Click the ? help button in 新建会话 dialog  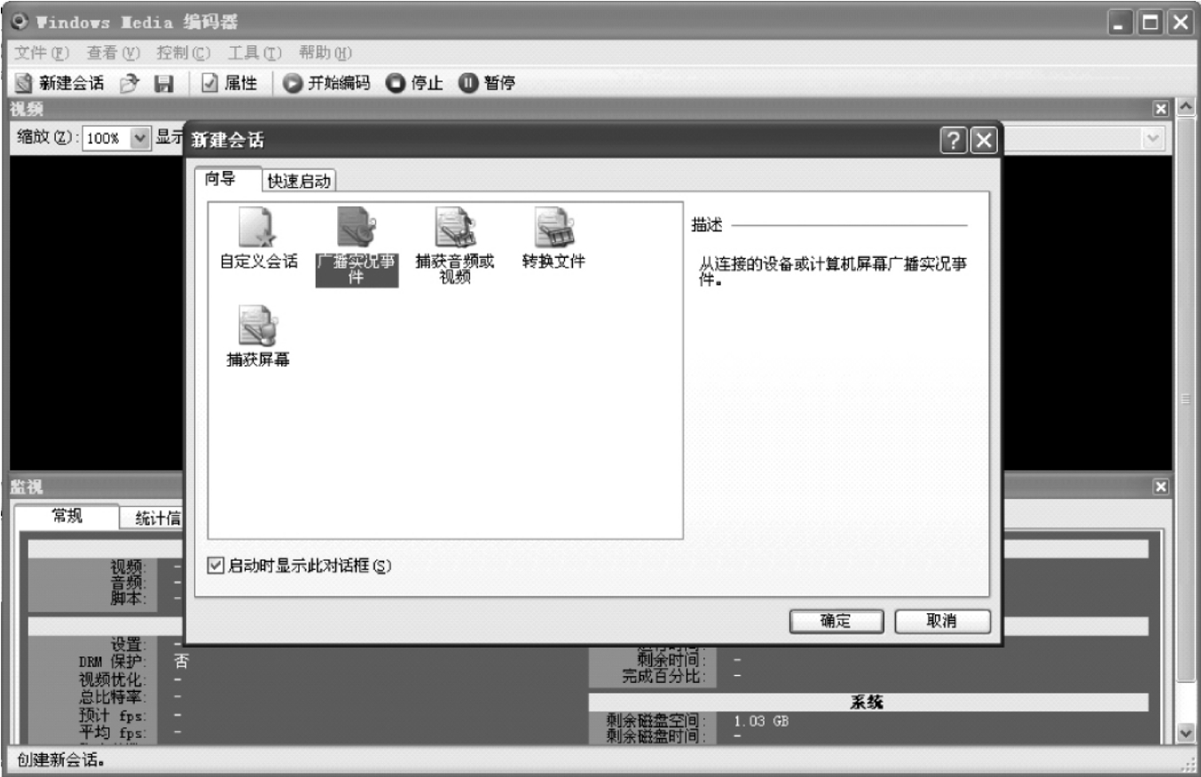point(954,140)
